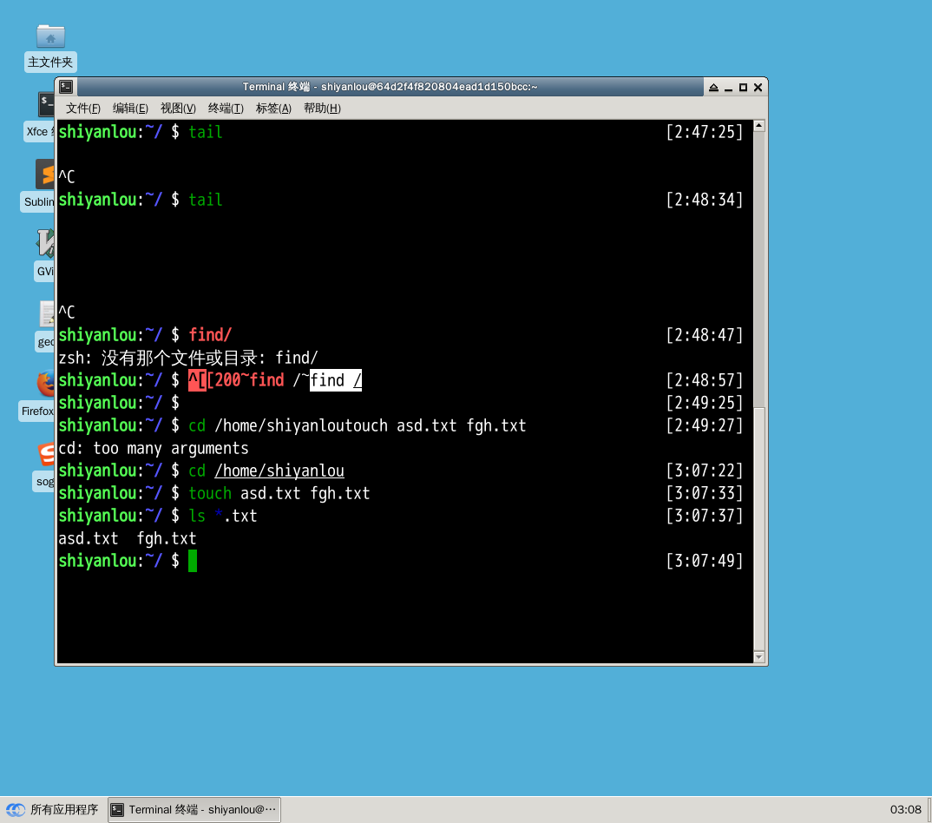The image size is (932, 823).
Task: Click the 03:08 panel clock
Action: click(905, 809)
